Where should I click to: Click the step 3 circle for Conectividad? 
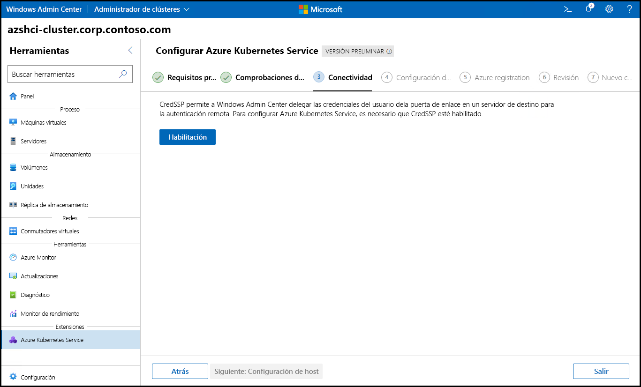click(319, 77)
